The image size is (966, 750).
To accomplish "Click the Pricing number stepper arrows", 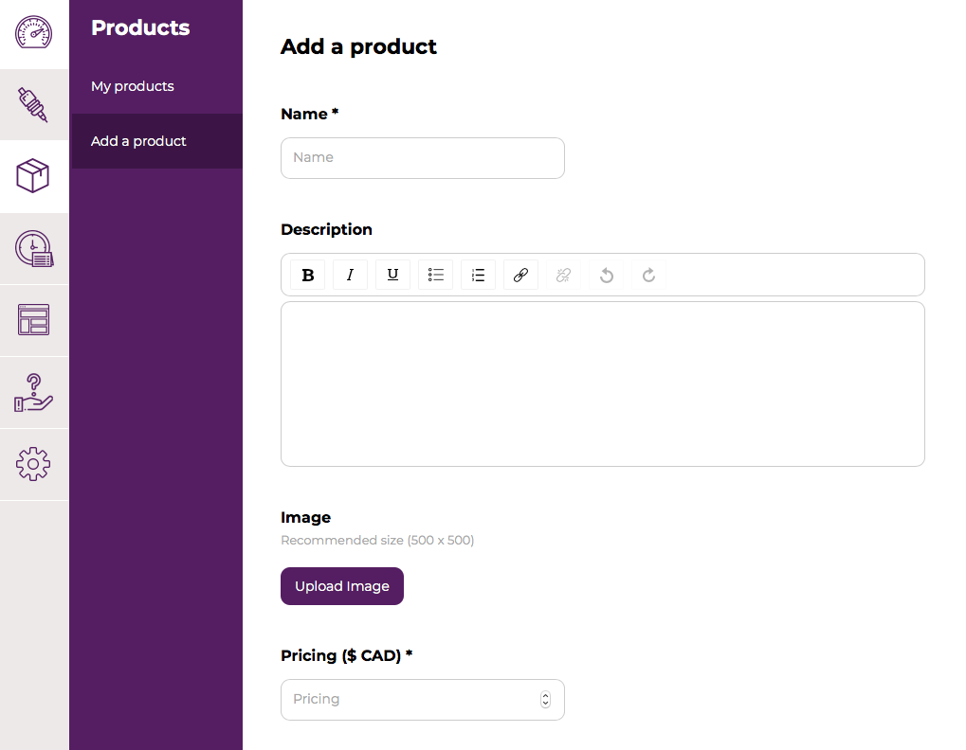I will pos(545,700).
